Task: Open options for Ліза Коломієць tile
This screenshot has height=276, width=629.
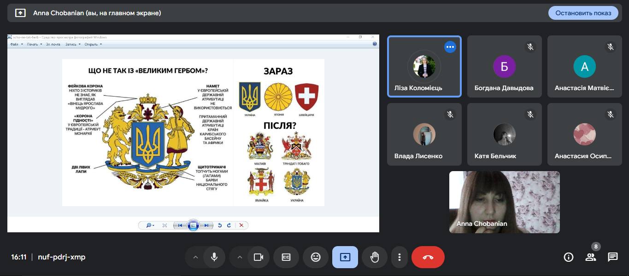Action: pyautogui.click(x=450, y=47)
